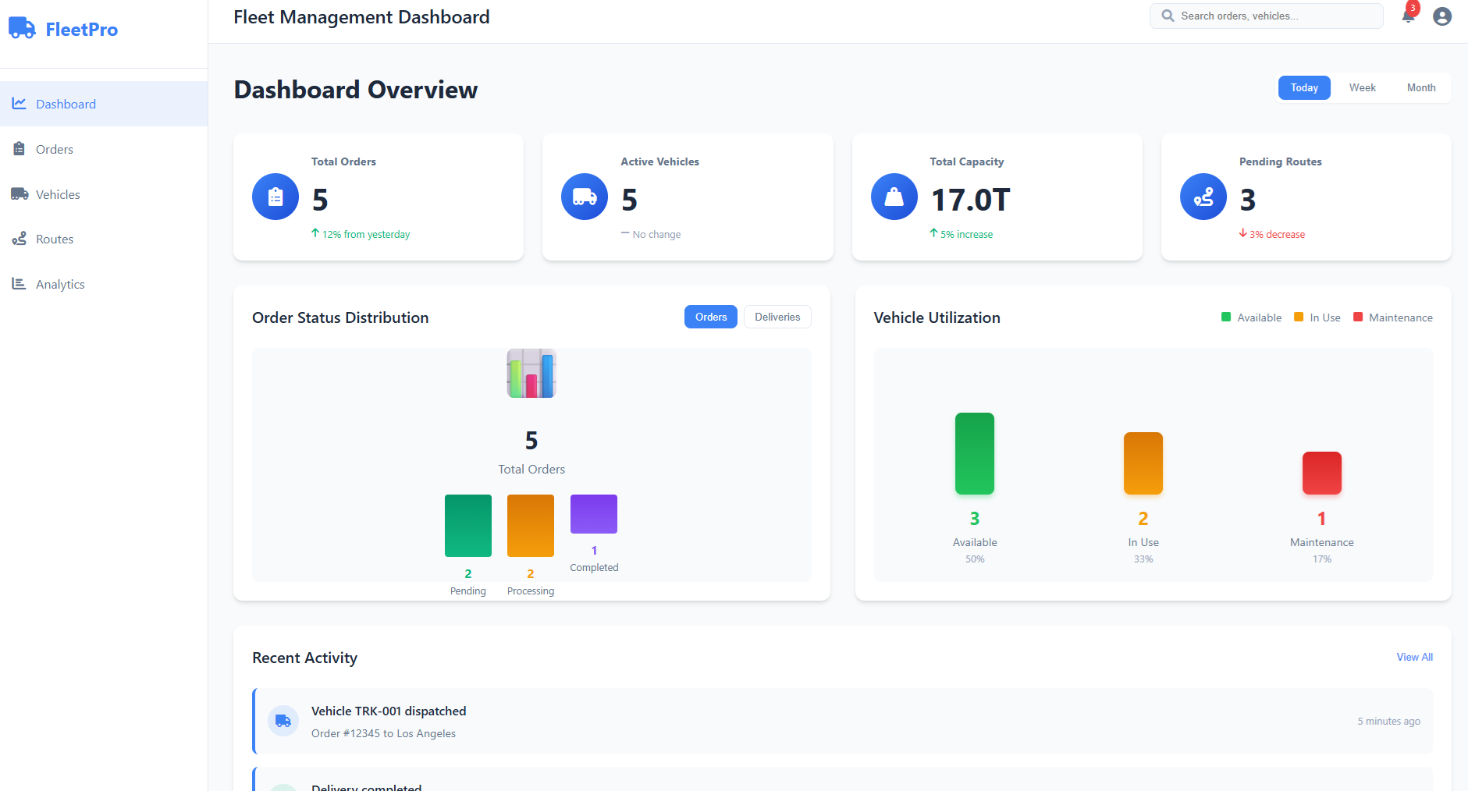Switch to Deliveries view in Order Status
1468x791 pixels.
[x=777, y=317]
